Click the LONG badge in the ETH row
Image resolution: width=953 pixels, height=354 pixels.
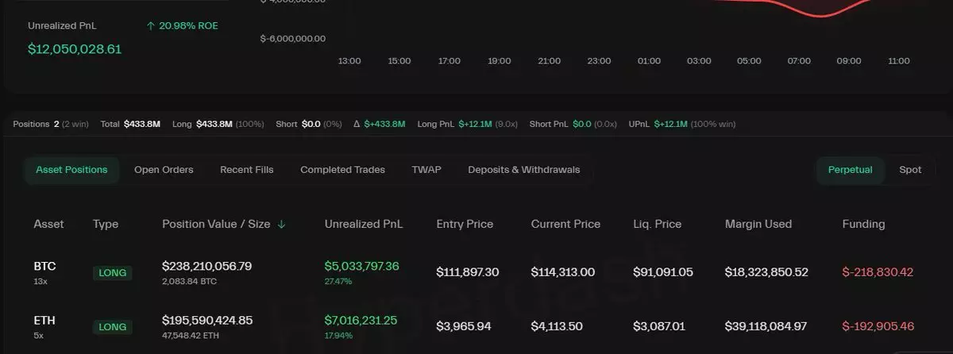[x=113, y=326]
